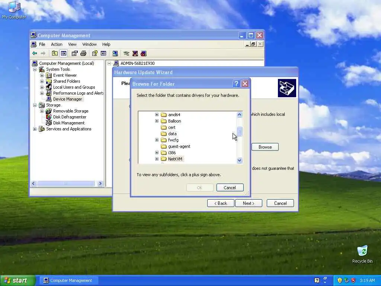
Task: Click the Print toolbar icon
Action: pos(83,53)
